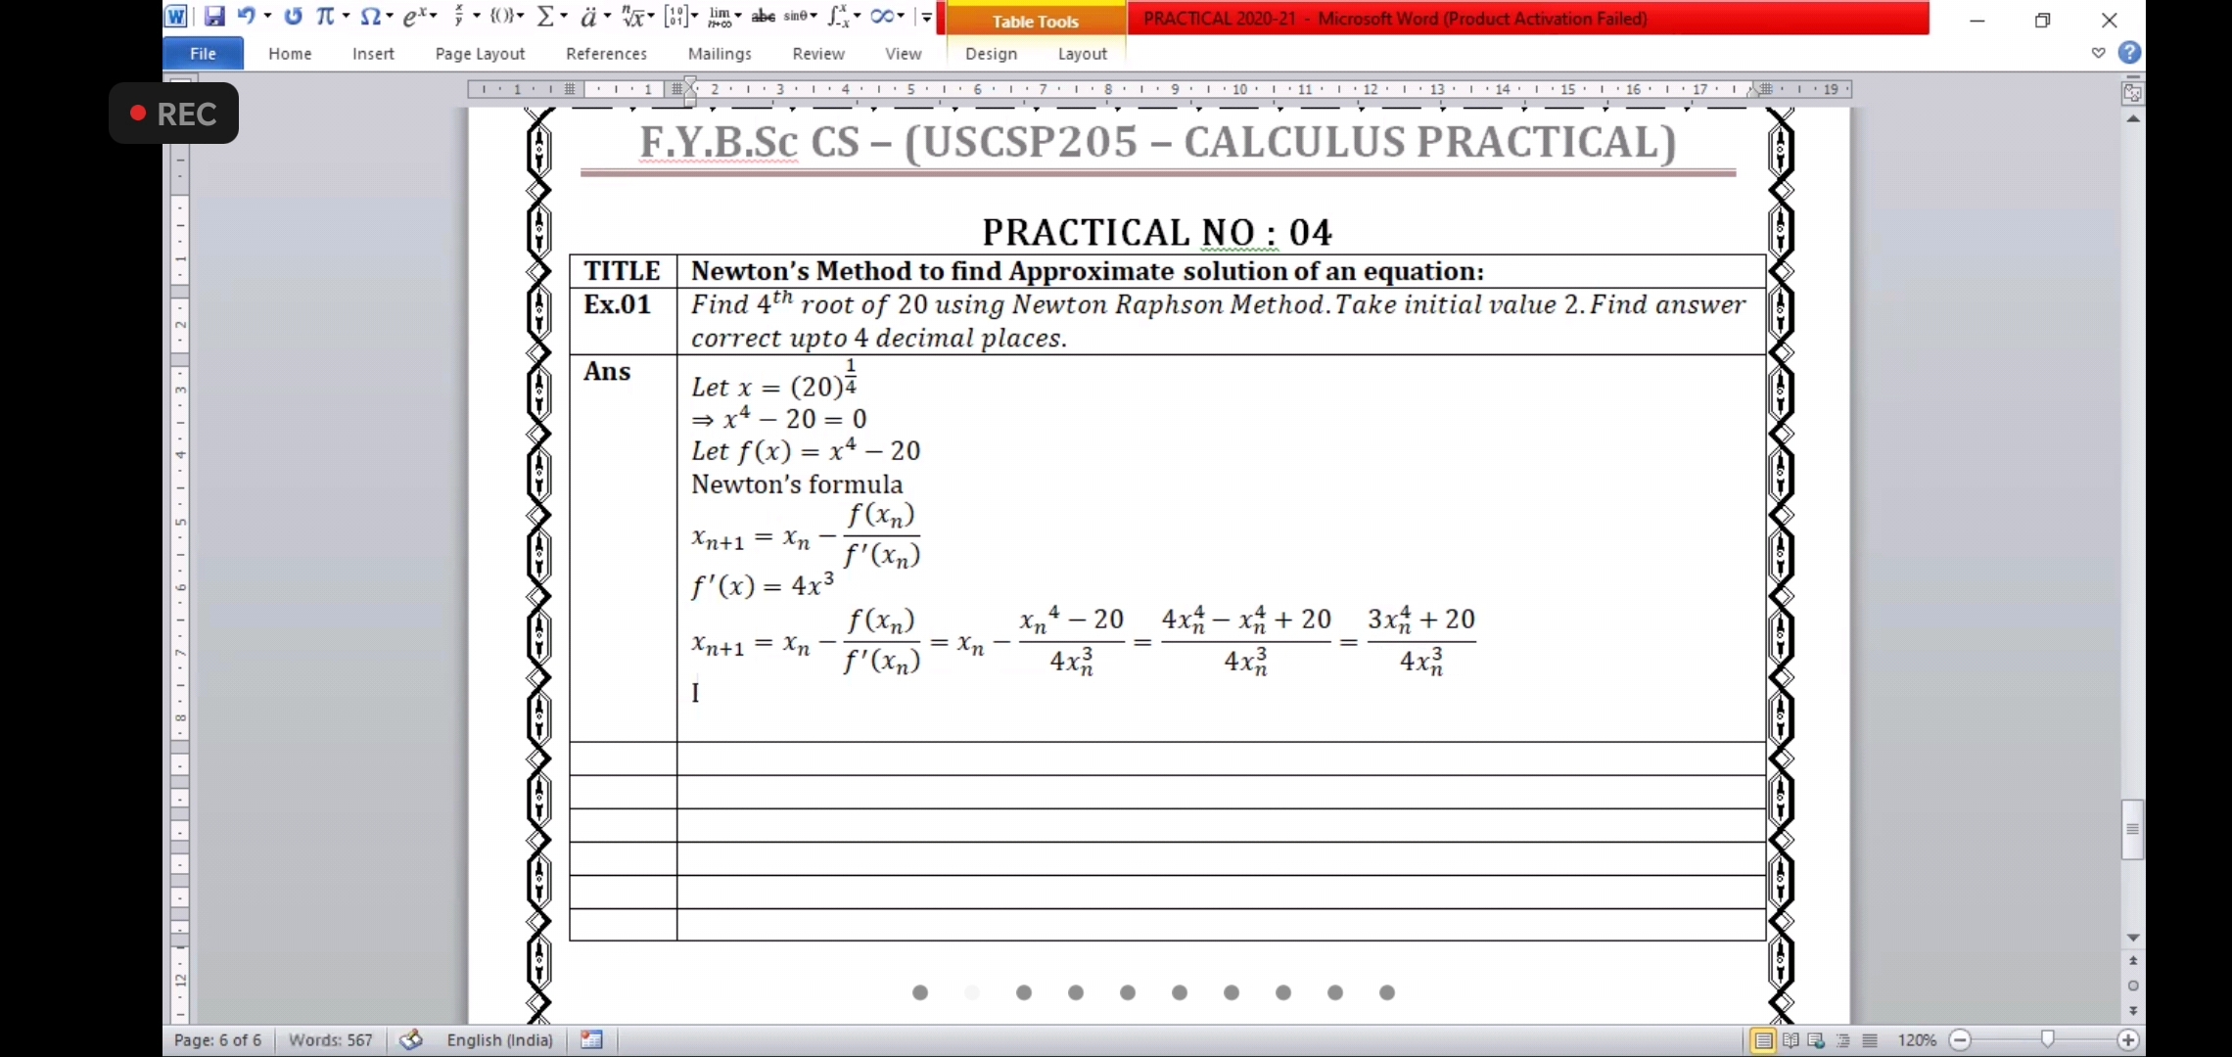Switch to Full Screen Reading view

[1790, 1040]
